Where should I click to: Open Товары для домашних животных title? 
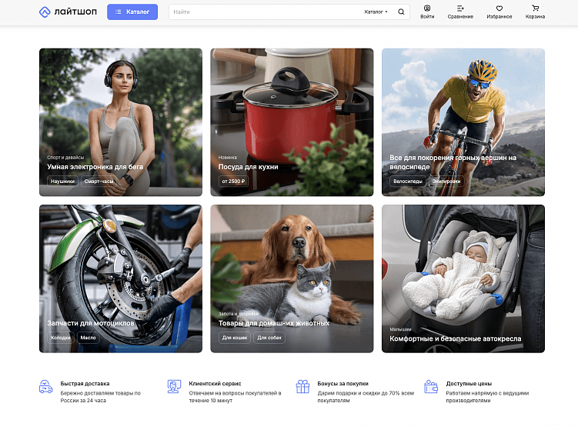coord(274,323)
